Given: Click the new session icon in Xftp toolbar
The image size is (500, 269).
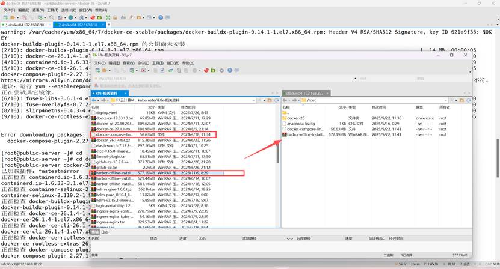Looking at the screenshot, I should click(97, 70).
